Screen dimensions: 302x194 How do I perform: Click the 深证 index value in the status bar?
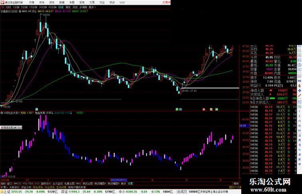tap(73, 192)
